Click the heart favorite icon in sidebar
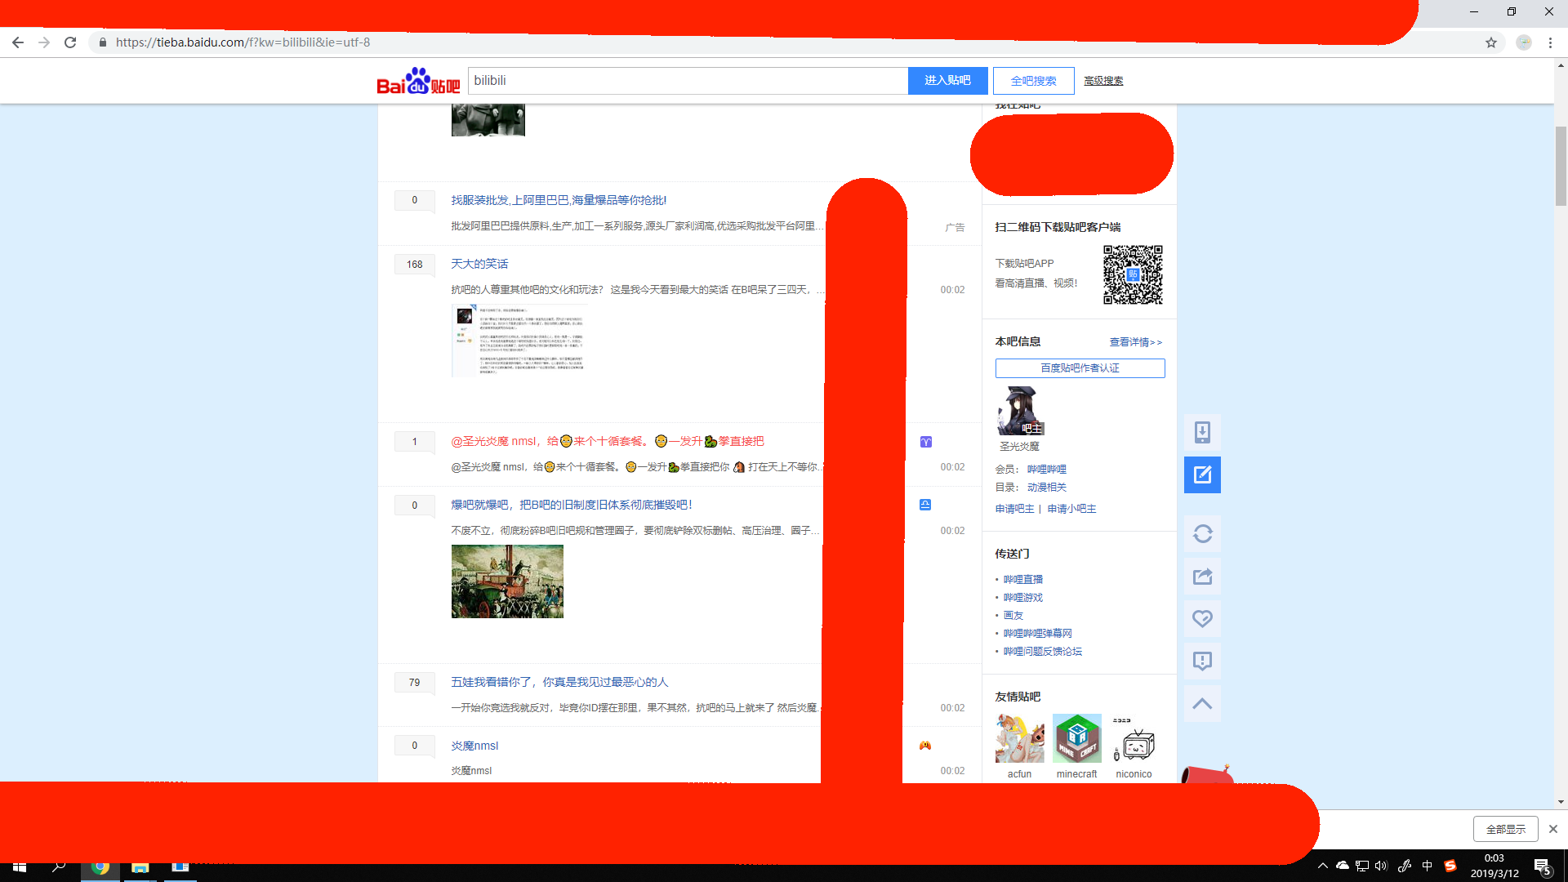Screen dimensions: 1568x882 coord(1202,619)
